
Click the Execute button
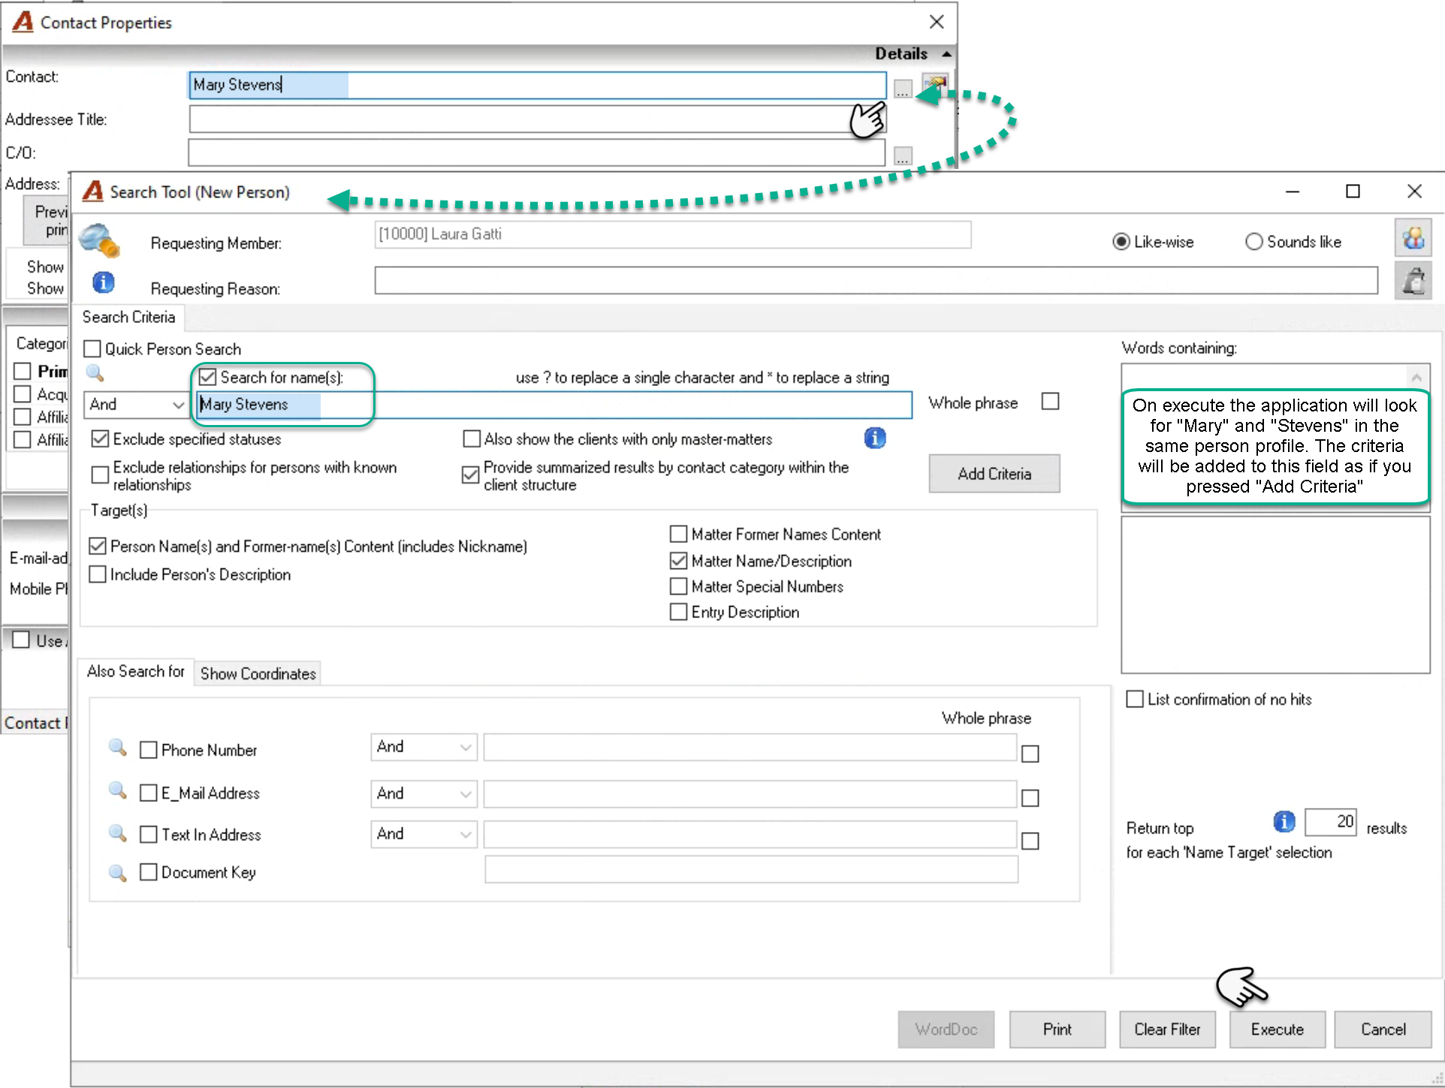[x=1277, y=1029]
